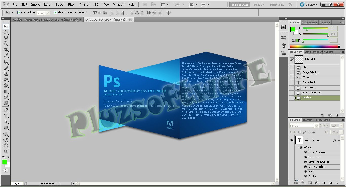Switch to Painting workspace
The image size is (346, 187).
click(277, 4)
